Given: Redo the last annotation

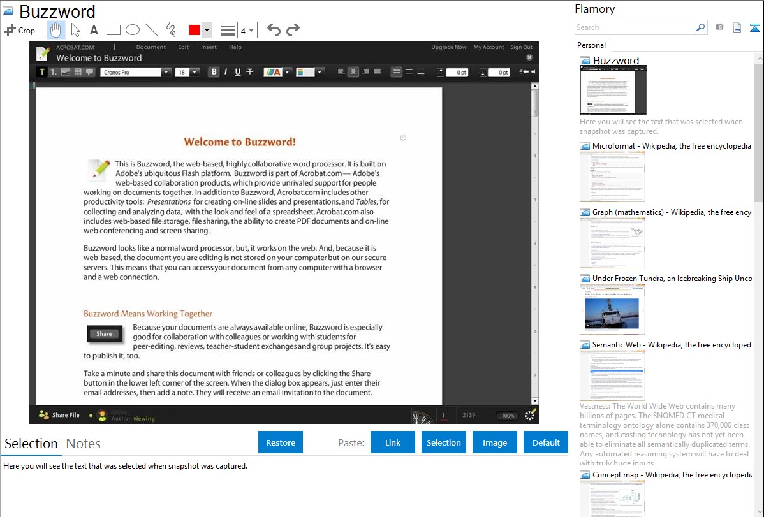Looking at the screenshot, I should click(293, 30).
